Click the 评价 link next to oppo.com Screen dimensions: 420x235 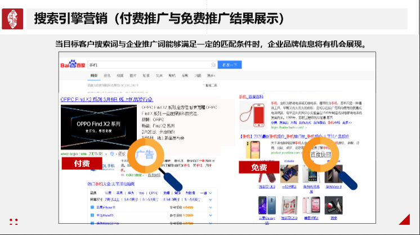[122, 153]
